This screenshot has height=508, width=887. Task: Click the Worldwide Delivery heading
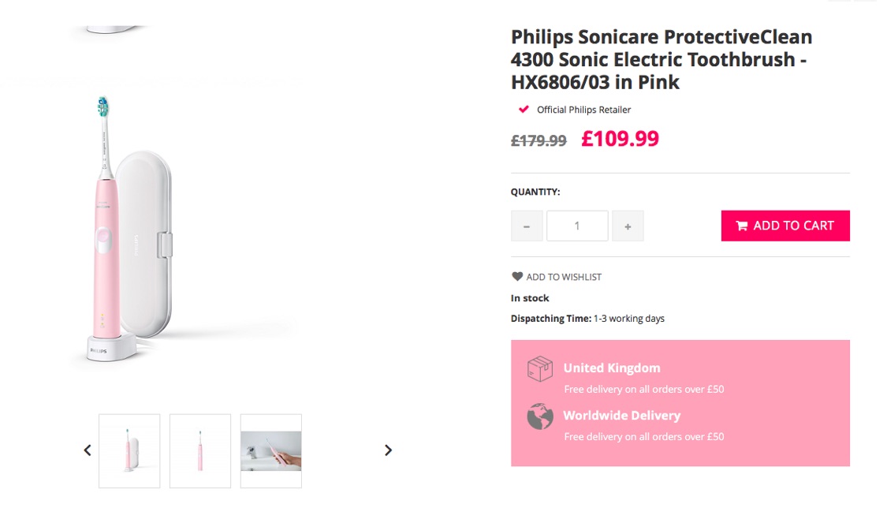[x=622, y=415]
